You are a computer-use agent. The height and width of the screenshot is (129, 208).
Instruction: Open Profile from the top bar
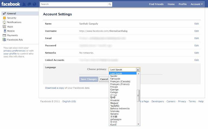coord(183,4)
